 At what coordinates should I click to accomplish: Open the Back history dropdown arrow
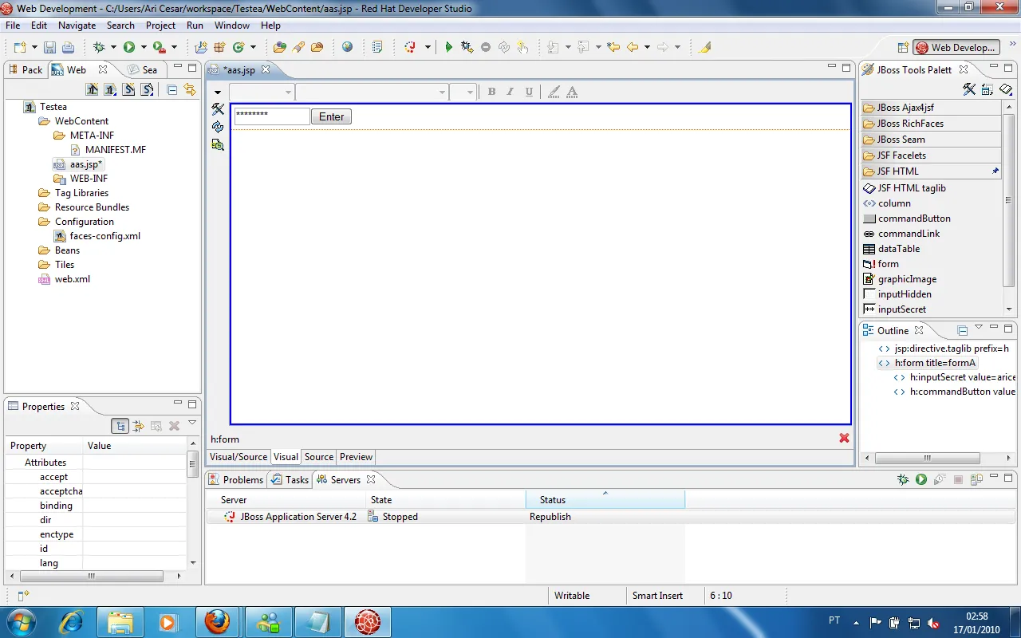point(647,48)
